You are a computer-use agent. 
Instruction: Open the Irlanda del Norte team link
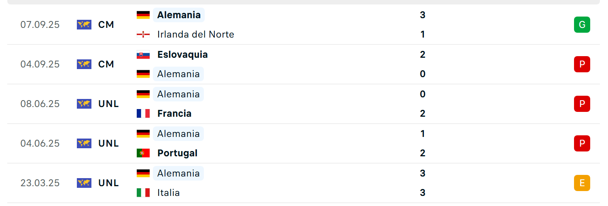click(196, 34)
